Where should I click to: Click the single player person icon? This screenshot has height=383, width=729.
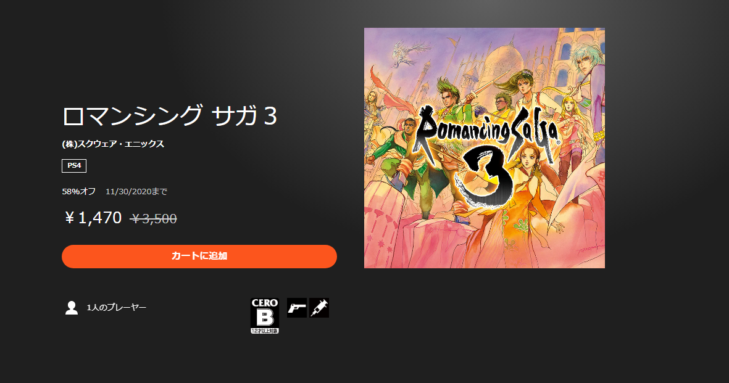72,308
